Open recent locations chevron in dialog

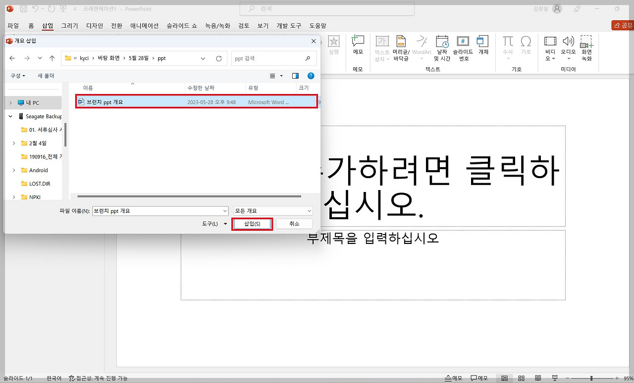tap(40, 58)
